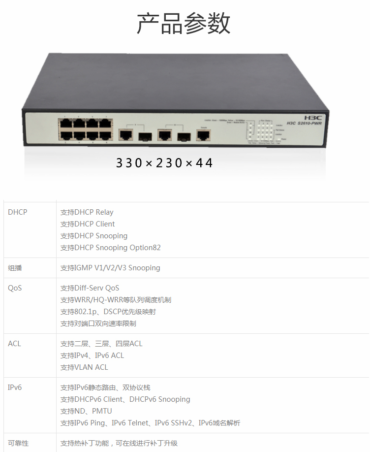Click the 330×230×44 dimensions text

click(164, 163)
